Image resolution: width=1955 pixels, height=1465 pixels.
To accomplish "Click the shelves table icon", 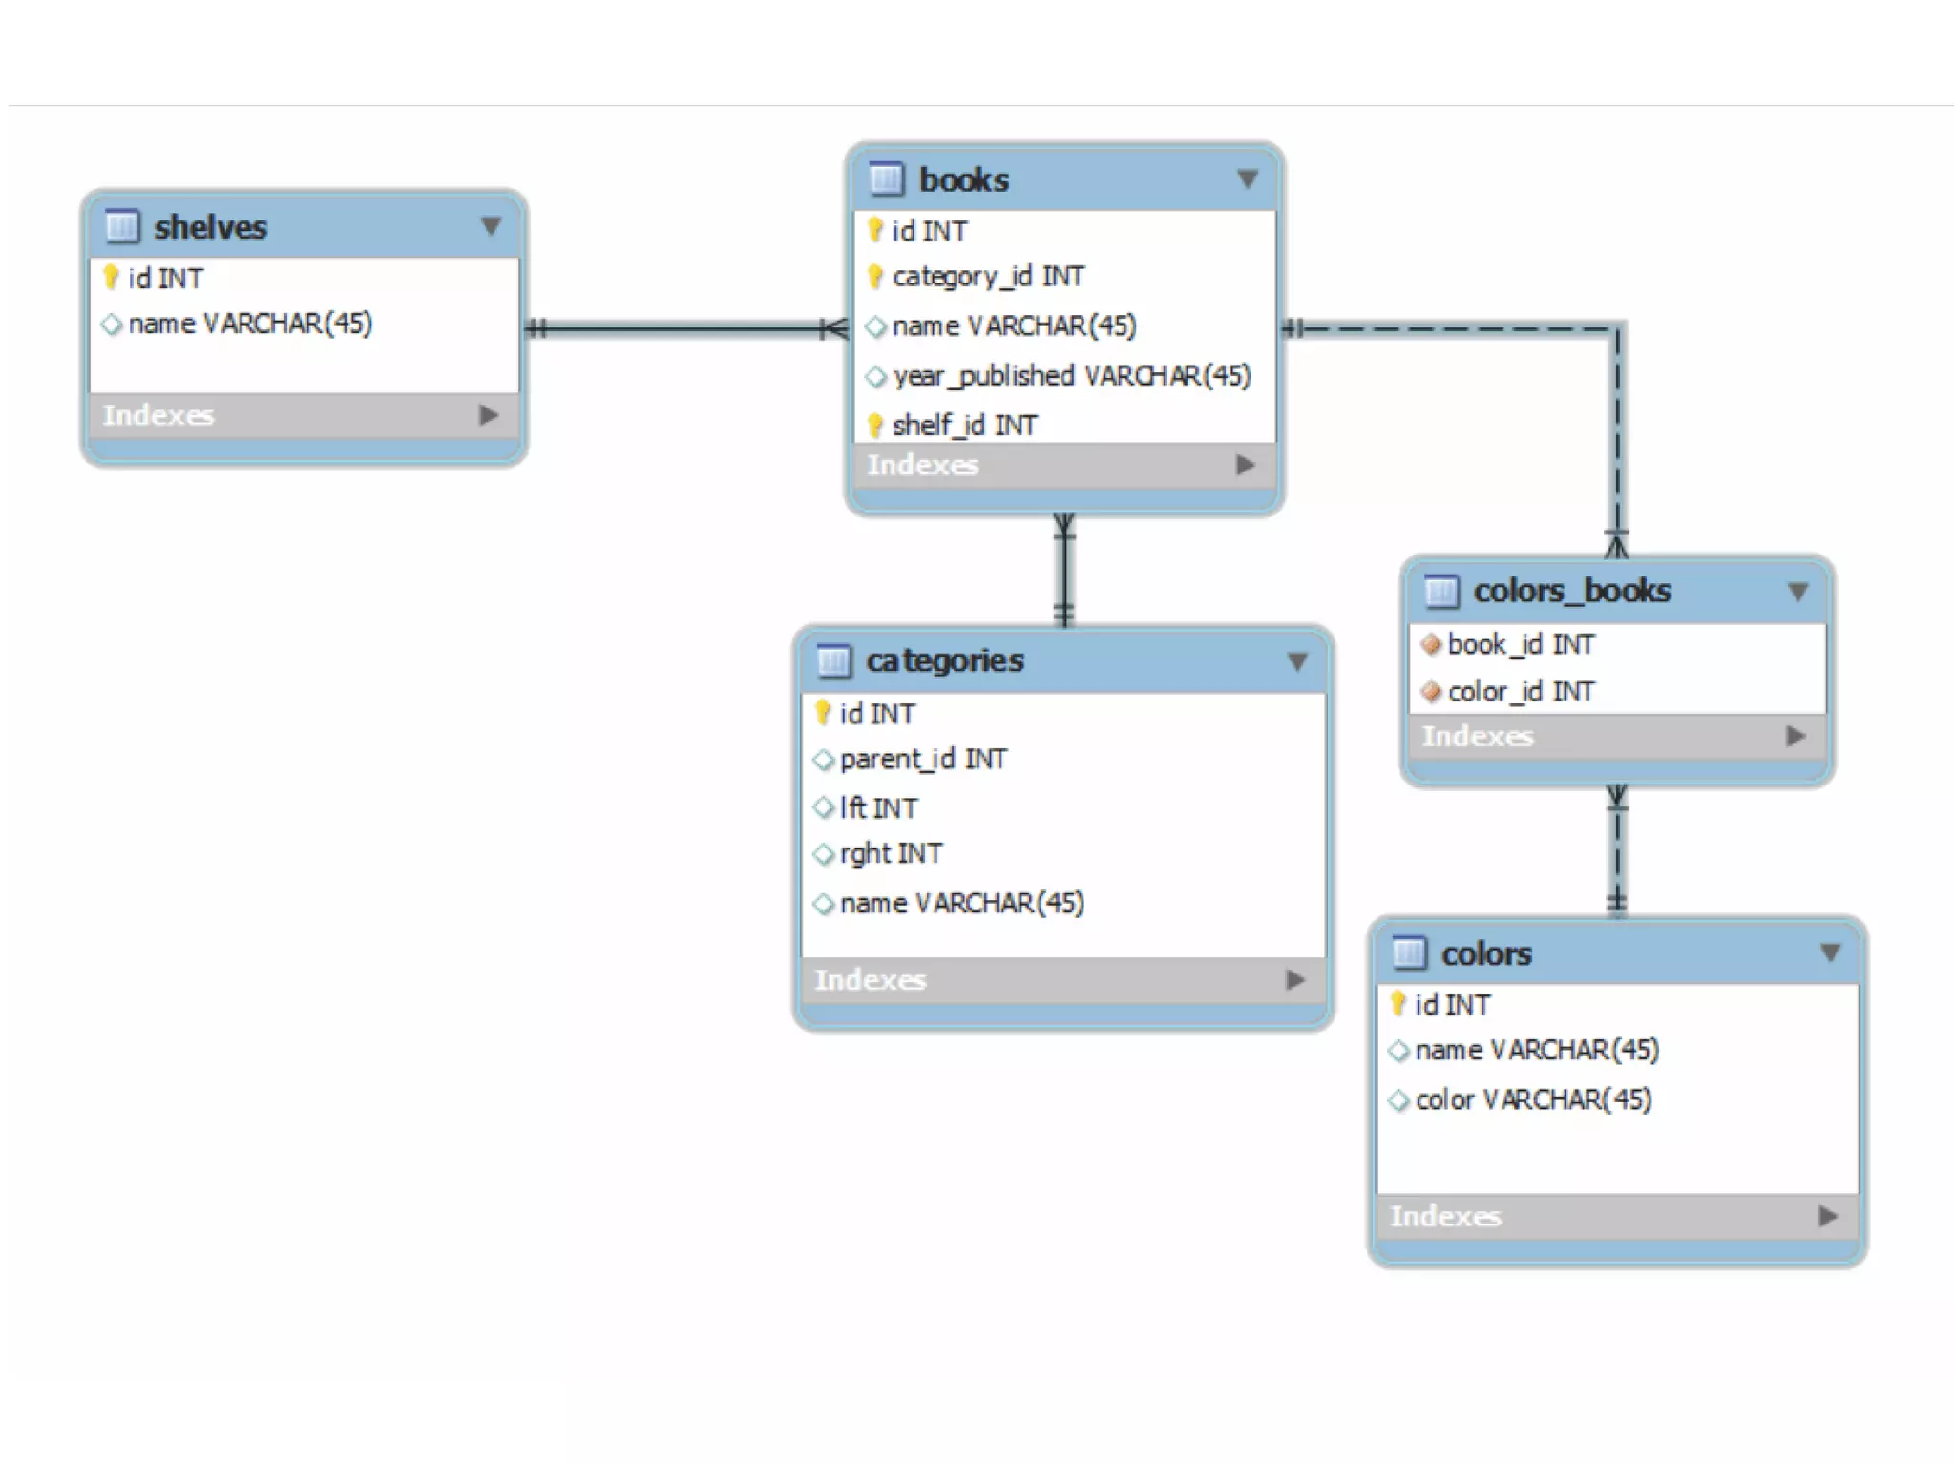I will 122,227.
